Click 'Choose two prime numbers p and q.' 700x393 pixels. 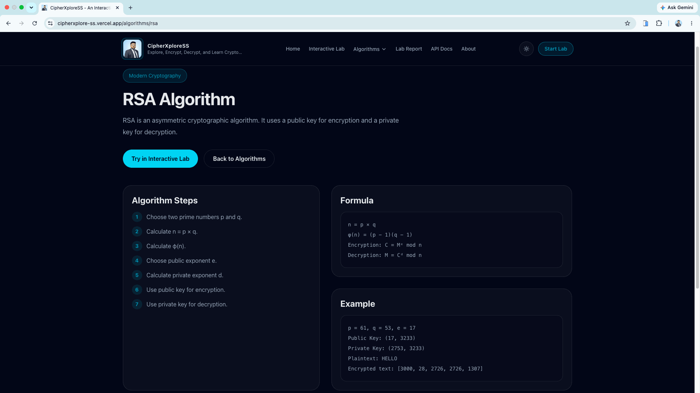click(x=194, y=217)
